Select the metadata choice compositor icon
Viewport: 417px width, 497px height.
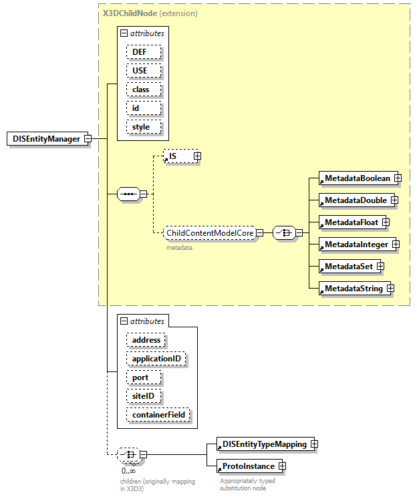tap(284, 233)
